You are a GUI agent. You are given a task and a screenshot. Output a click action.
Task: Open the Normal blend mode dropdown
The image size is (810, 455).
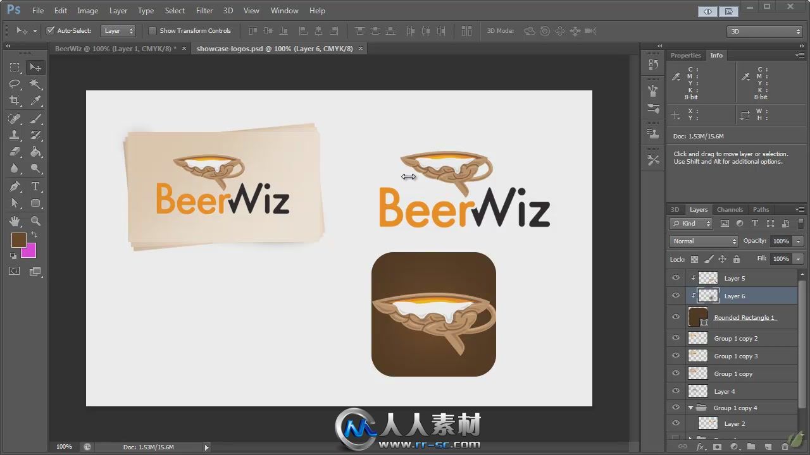[704, 241]
